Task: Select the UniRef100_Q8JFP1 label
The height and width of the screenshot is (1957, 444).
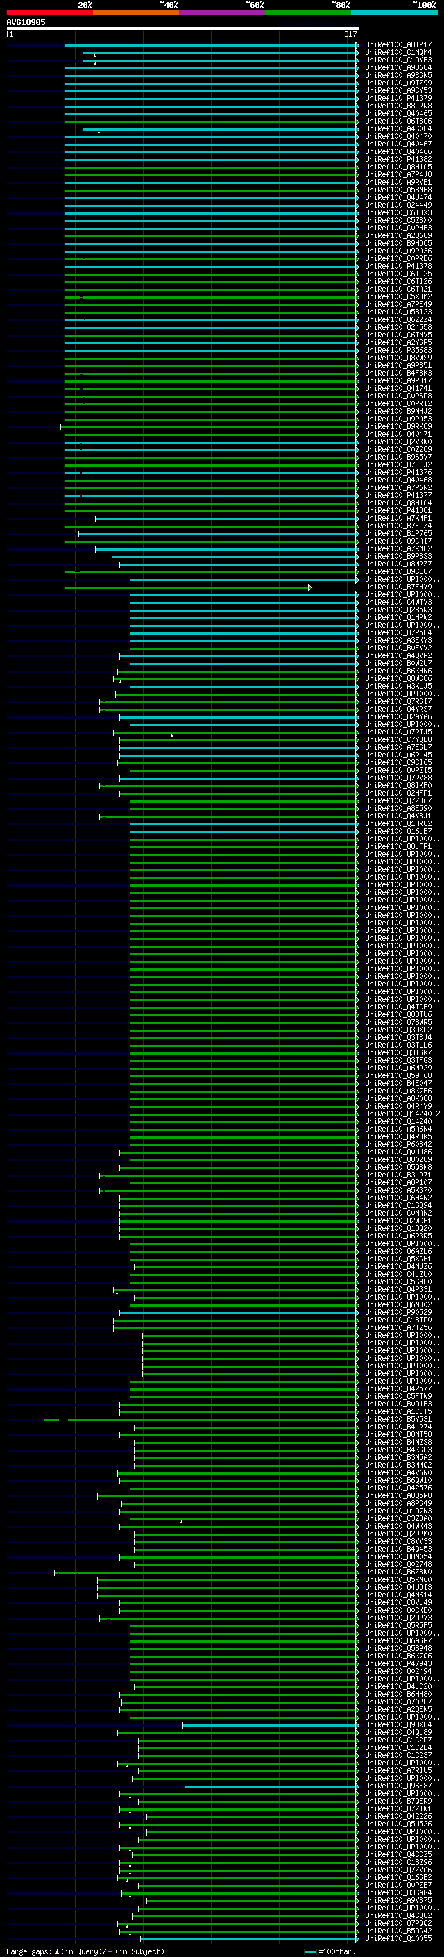Action: [x=398, y=846]
